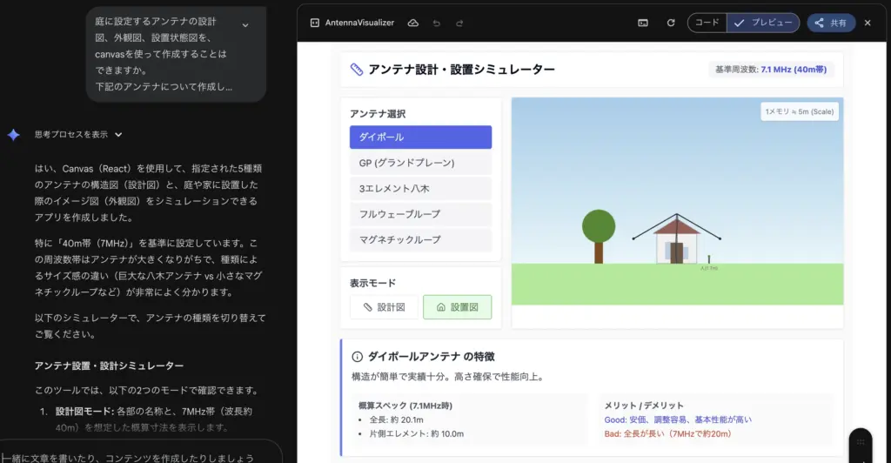Open the console panel icon
Screen dimensions: 891x463
pyautogui.click(x=642, y=23)
